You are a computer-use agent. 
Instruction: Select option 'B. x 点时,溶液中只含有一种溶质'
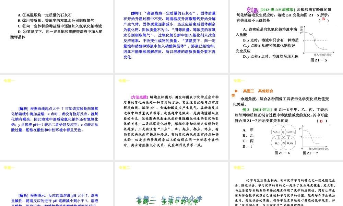[x=271, y=40]
